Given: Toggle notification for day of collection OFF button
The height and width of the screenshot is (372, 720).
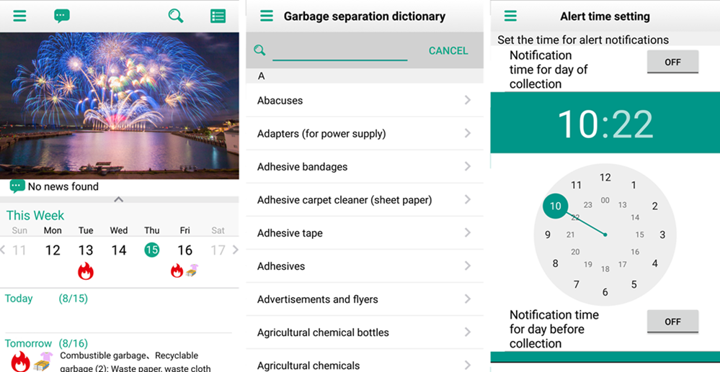Looking at the screenshot, I should click(672, 63).
